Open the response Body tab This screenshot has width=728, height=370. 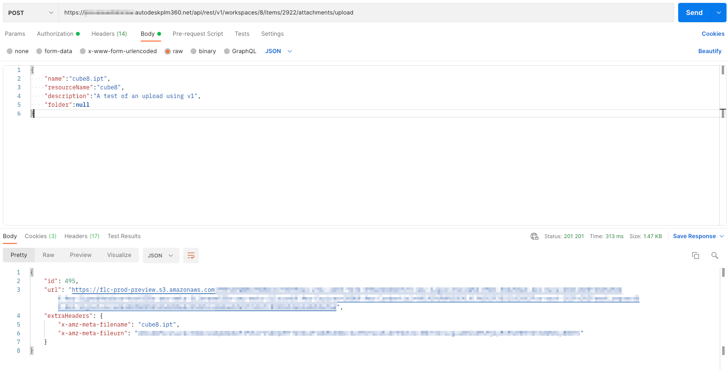(10, 236)
